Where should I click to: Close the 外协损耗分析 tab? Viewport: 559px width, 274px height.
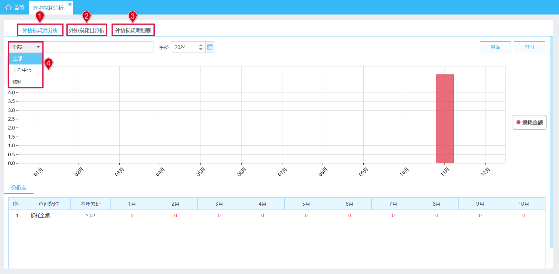(x=70, y=4)
